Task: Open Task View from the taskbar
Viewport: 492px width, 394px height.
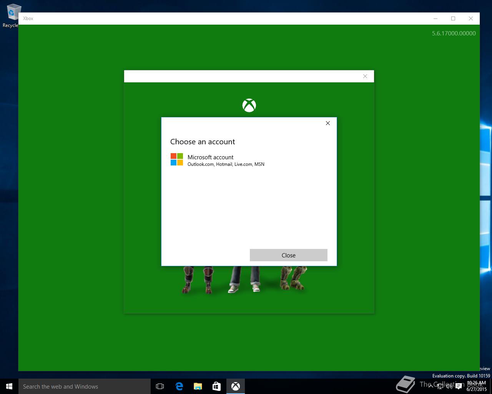Action: (160, 386)
